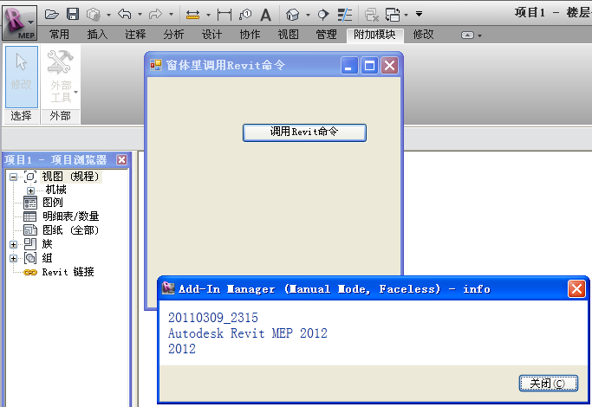
Task: Open the 注释 ribbon tab
Action: (135, 35)
